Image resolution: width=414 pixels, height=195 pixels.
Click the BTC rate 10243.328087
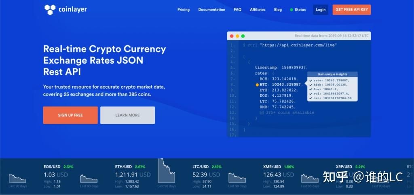click(286, 85)
